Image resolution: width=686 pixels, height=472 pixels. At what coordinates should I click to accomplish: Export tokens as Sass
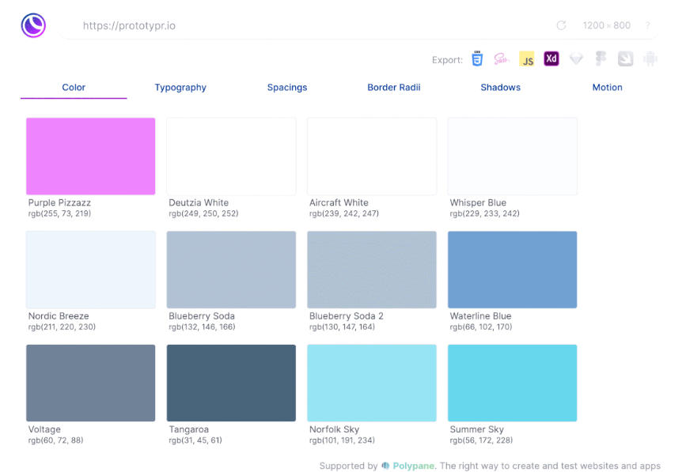click(501, 59)
